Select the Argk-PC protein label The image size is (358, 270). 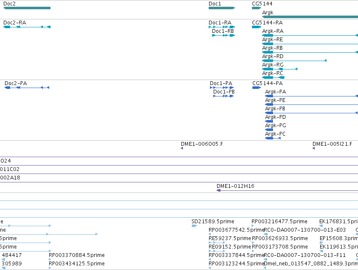[x=276, y=134]
